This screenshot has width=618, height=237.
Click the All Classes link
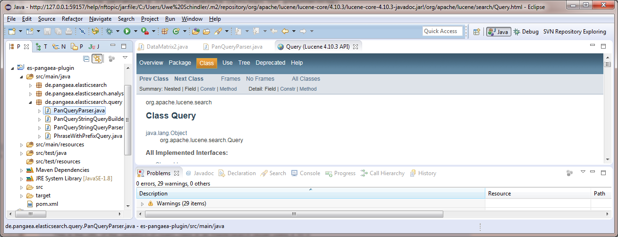click(306, 79)
